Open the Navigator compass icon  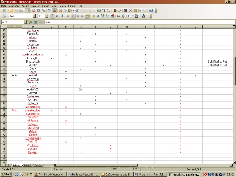point(130,11)
